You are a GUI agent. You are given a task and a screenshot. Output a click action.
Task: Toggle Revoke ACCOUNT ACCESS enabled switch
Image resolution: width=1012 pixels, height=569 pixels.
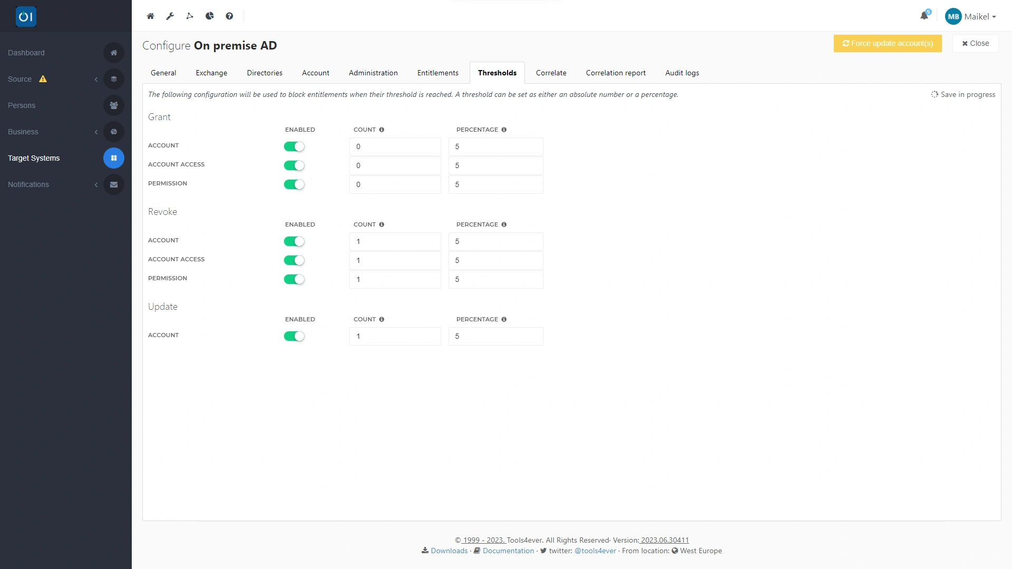(294, 260)
